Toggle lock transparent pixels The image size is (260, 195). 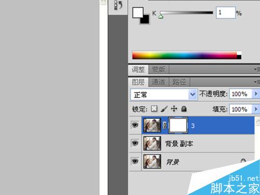pyautogui.click(x=154, y=109)
